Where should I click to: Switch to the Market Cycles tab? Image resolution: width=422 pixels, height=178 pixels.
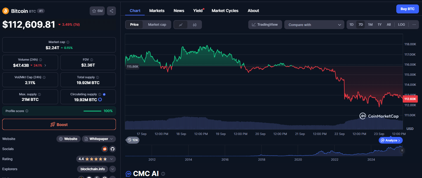pyautogui.click(x=225, y=11)
